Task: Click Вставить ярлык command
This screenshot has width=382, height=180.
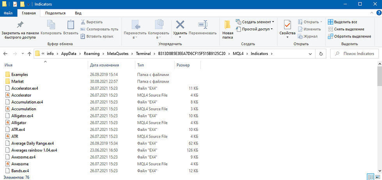Action: (x=97, y=36)
